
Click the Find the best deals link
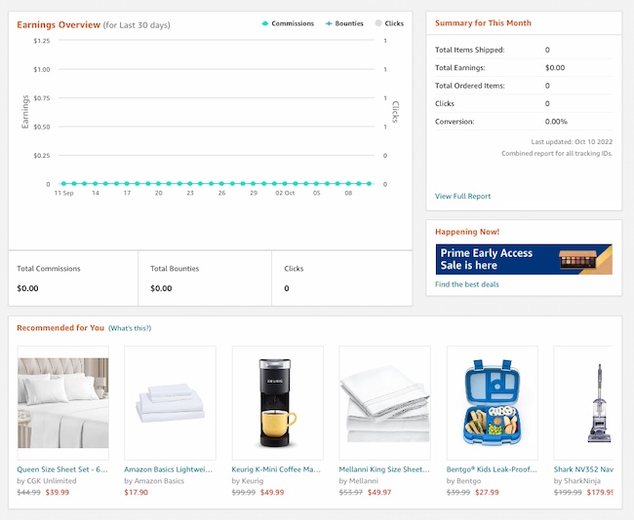click(467, 284)
